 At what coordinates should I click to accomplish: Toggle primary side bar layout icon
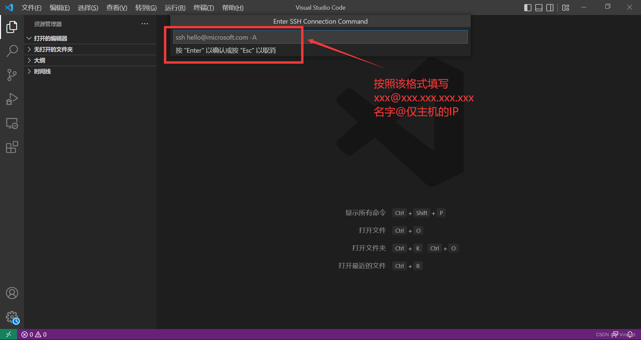click(528, 7)
